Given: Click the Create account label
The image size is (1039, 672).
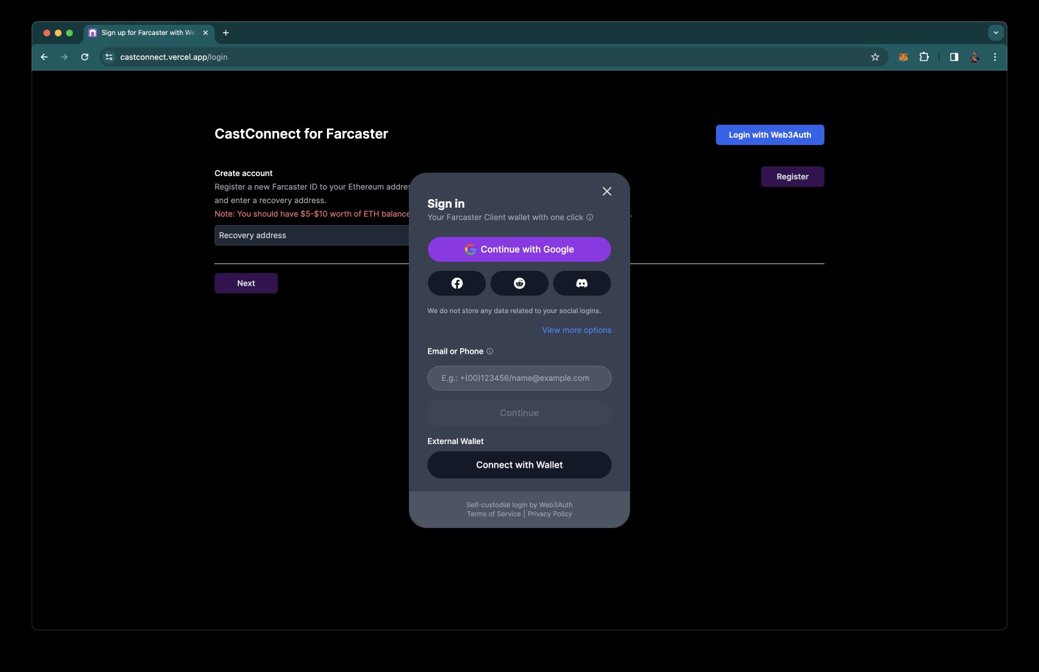Looking at the screenshot, I should [243, 173].
